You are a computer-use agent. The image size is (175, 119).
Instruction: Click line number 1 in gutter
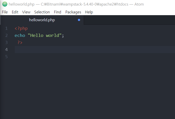[7, 28]
